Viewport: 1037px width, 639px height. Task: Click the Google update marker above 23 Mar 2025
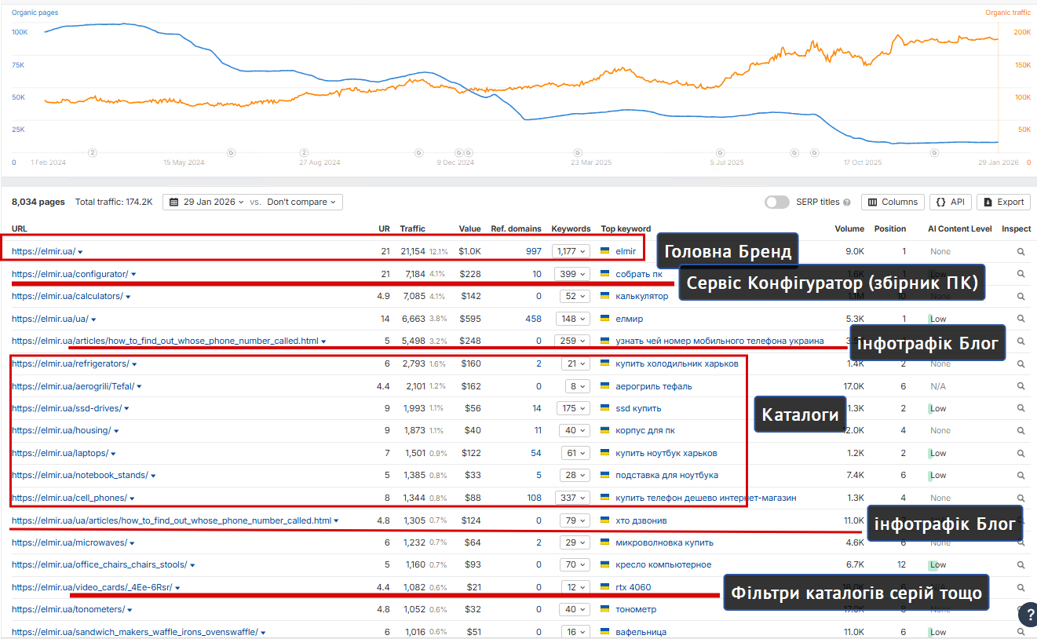pos(579,152)
